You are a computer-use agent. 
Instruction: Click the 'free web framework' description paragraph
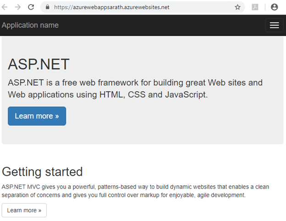tap(135, 89)
